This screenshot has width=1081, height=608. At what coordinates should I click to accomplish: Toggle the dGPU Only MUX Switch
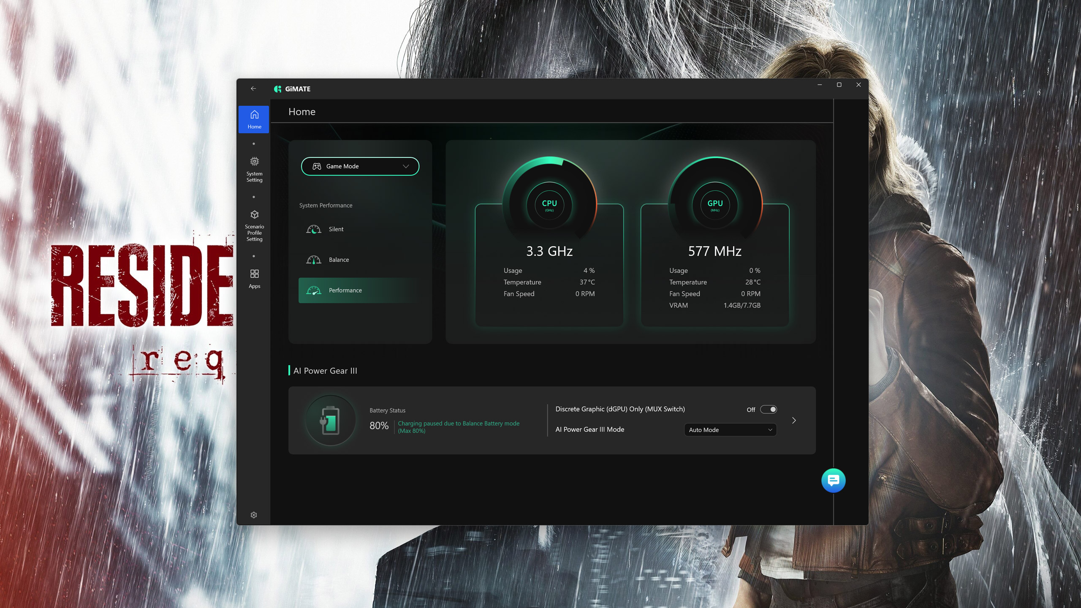768,409
